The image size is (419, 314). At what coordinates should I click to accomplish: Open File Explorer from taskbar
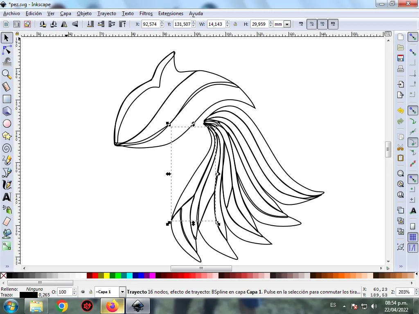(x=36, y=306)
